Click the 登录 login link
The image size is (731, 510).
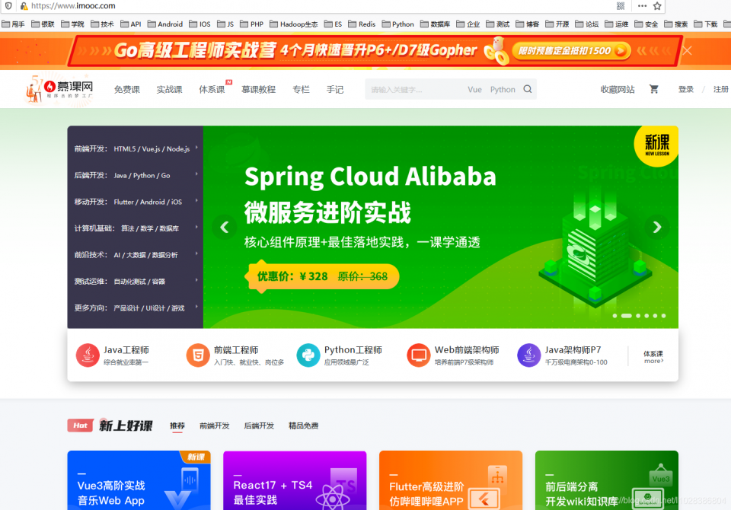click(x=685, y=89)
